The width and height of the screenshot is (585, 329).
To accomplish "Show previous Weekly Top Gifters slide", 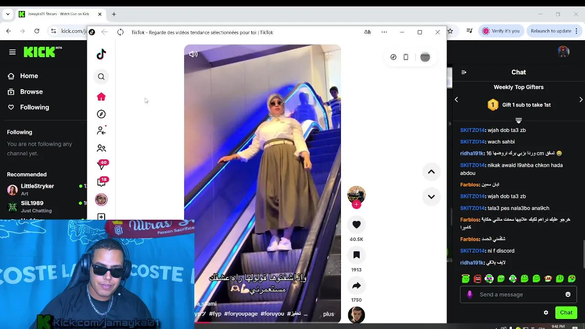I will click(456, 99).
